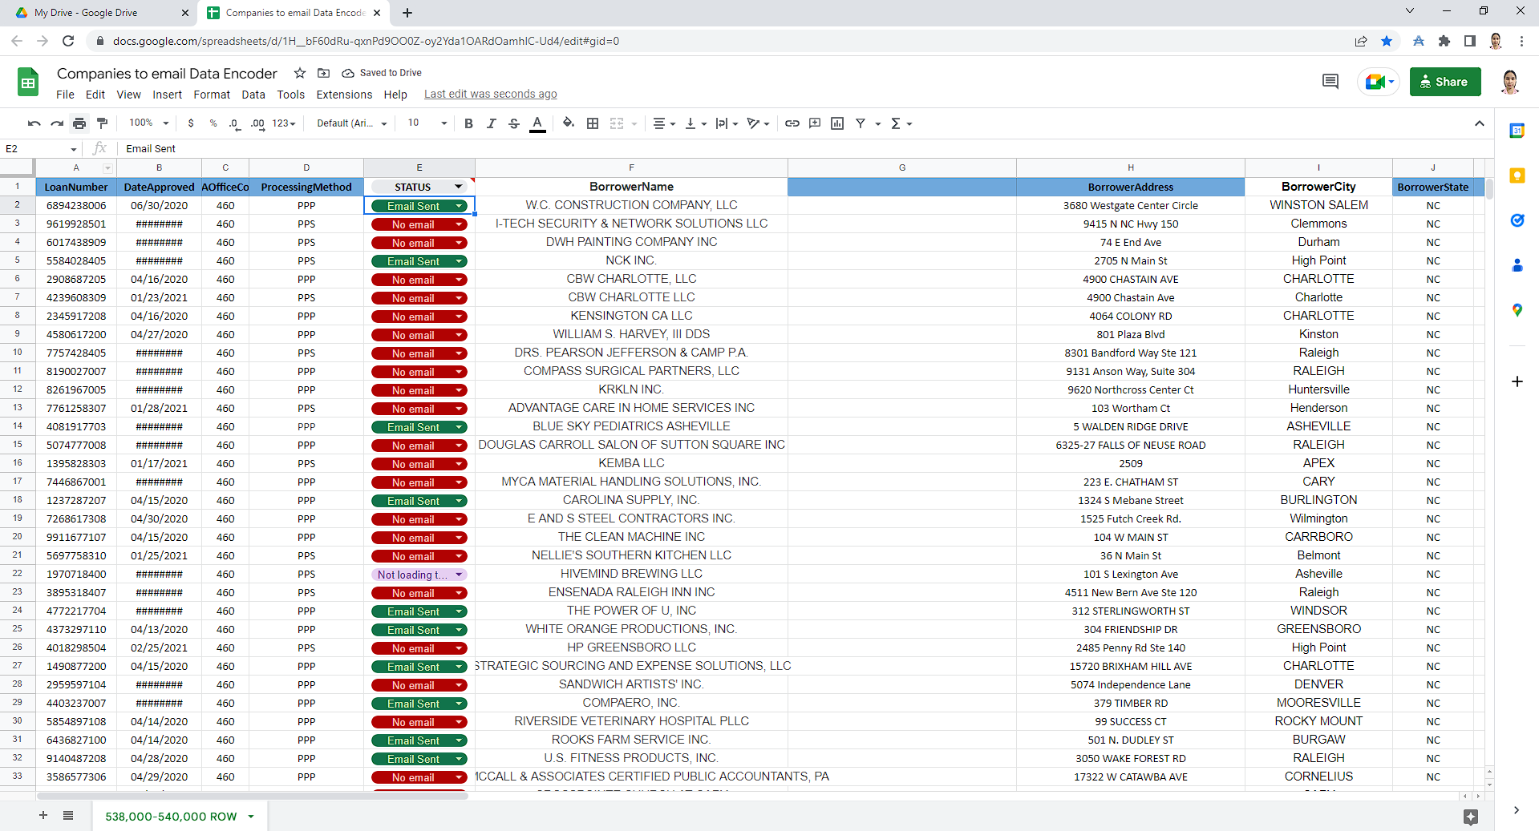Open the text color picker

click(x=537, y=123)
